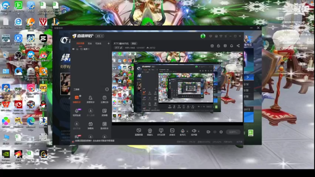Click the image thumbnail in the background window
This screenshot has width=315, height=177.
click(65, 84)
